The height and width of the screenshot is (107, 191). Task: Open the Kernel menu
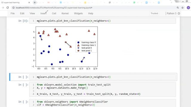[65, 13]
